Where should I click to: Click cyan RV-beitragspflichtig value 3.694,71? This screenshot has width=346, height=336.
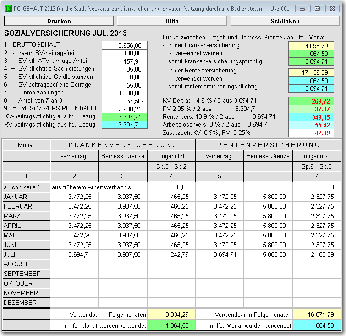click(125, 125)
